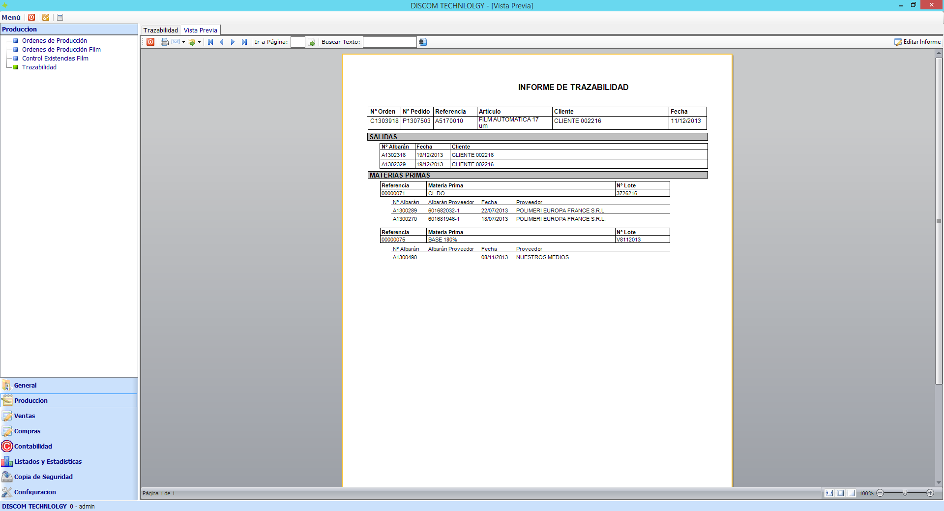The height and width of the screenshot is (511, 944).
Task: Select Control Existencias Film in tree
Action: (x=55, y=59)
